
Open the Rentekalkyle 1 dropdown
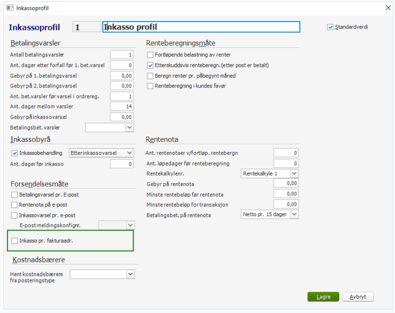pos(294,173)
